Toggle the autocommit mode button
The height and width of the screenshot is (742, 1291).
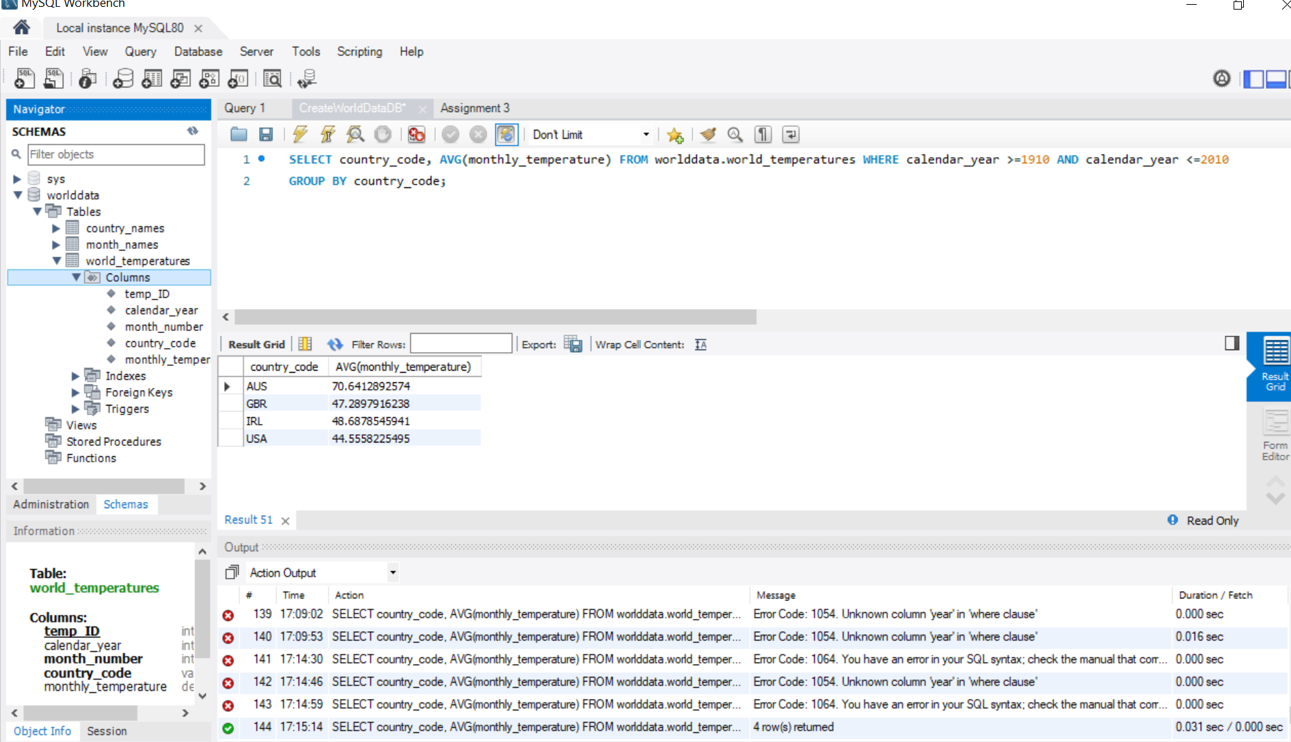506,135
